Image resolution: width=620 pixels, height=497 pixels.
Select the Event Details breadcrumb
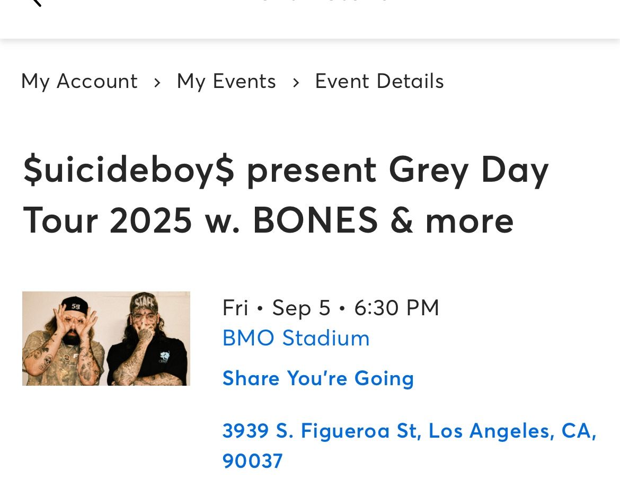tap(379, 82)
